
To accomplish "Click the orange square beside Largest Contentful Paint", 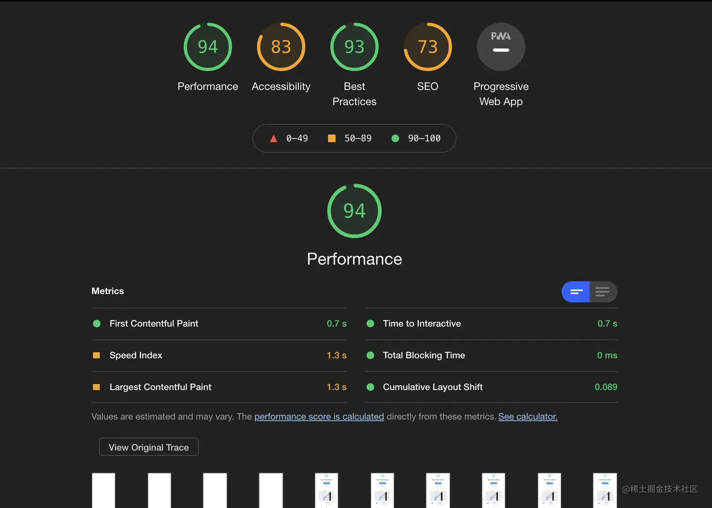I will click(x=97, y=387).
